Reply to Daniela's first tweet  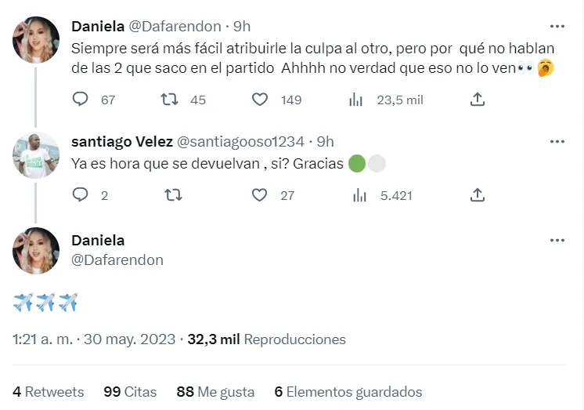tap(81, 100)
